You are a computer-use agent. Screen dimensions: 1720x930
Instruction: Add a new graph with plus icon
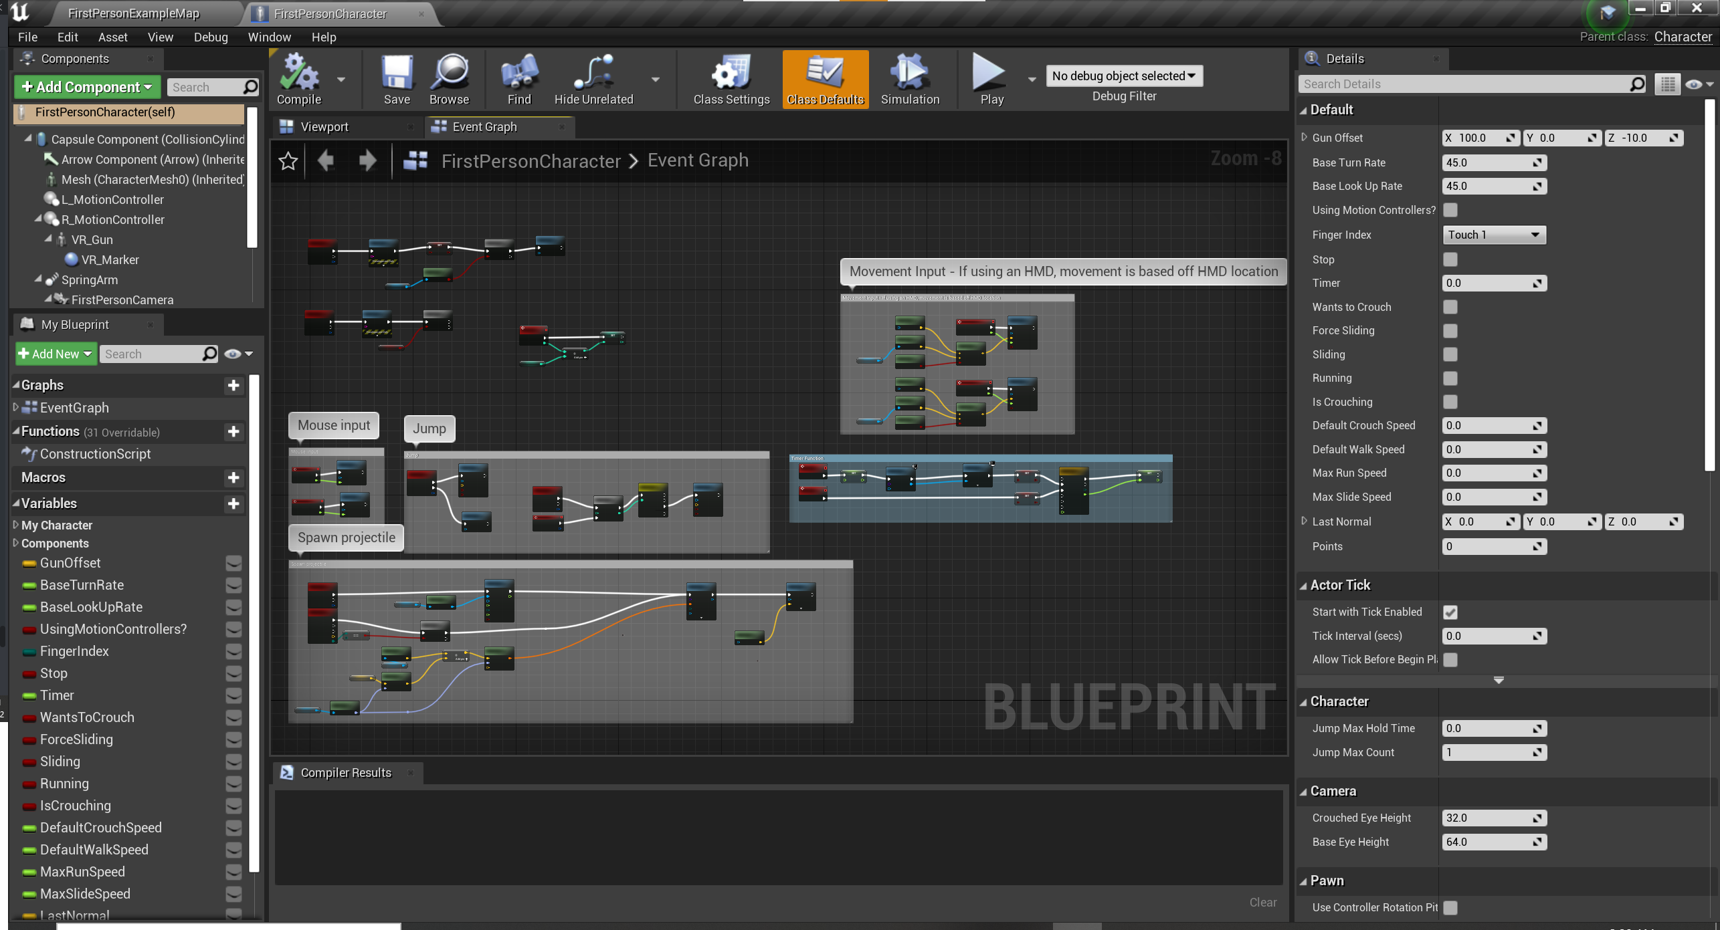[233, 385]
